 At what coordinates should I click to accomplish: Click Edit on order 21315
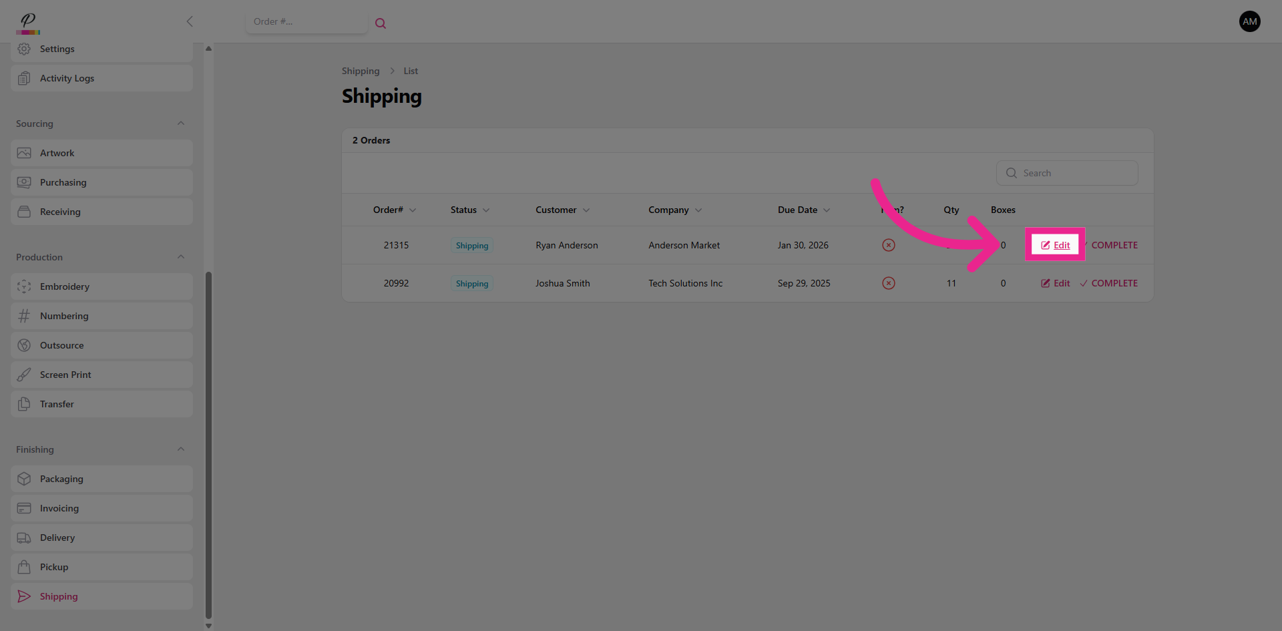pos(1055,244)
